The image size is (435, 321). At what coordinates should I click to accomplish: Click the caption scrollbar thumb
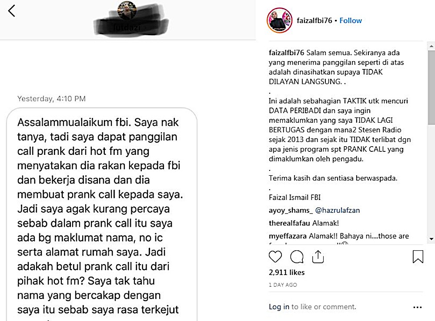[432, 87]
